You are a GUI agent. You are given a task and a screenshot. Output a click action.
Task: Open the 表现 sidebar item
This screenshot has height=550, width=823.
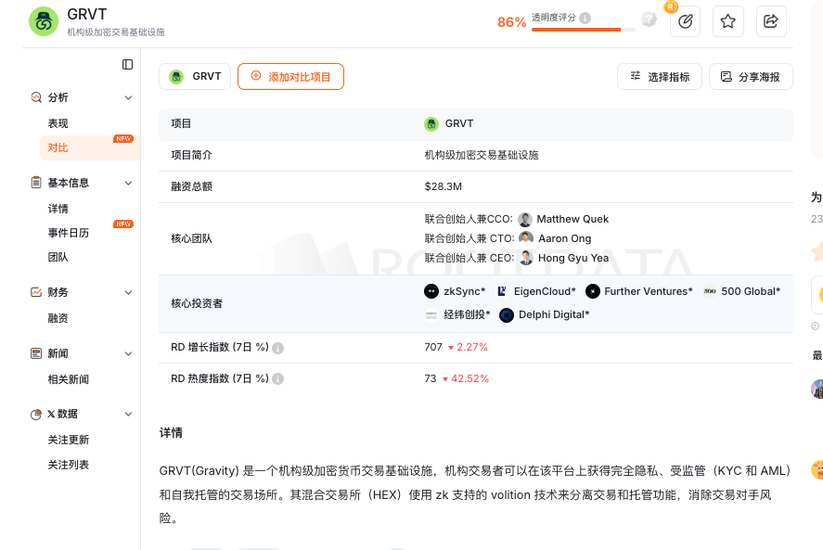pos(58,123)
